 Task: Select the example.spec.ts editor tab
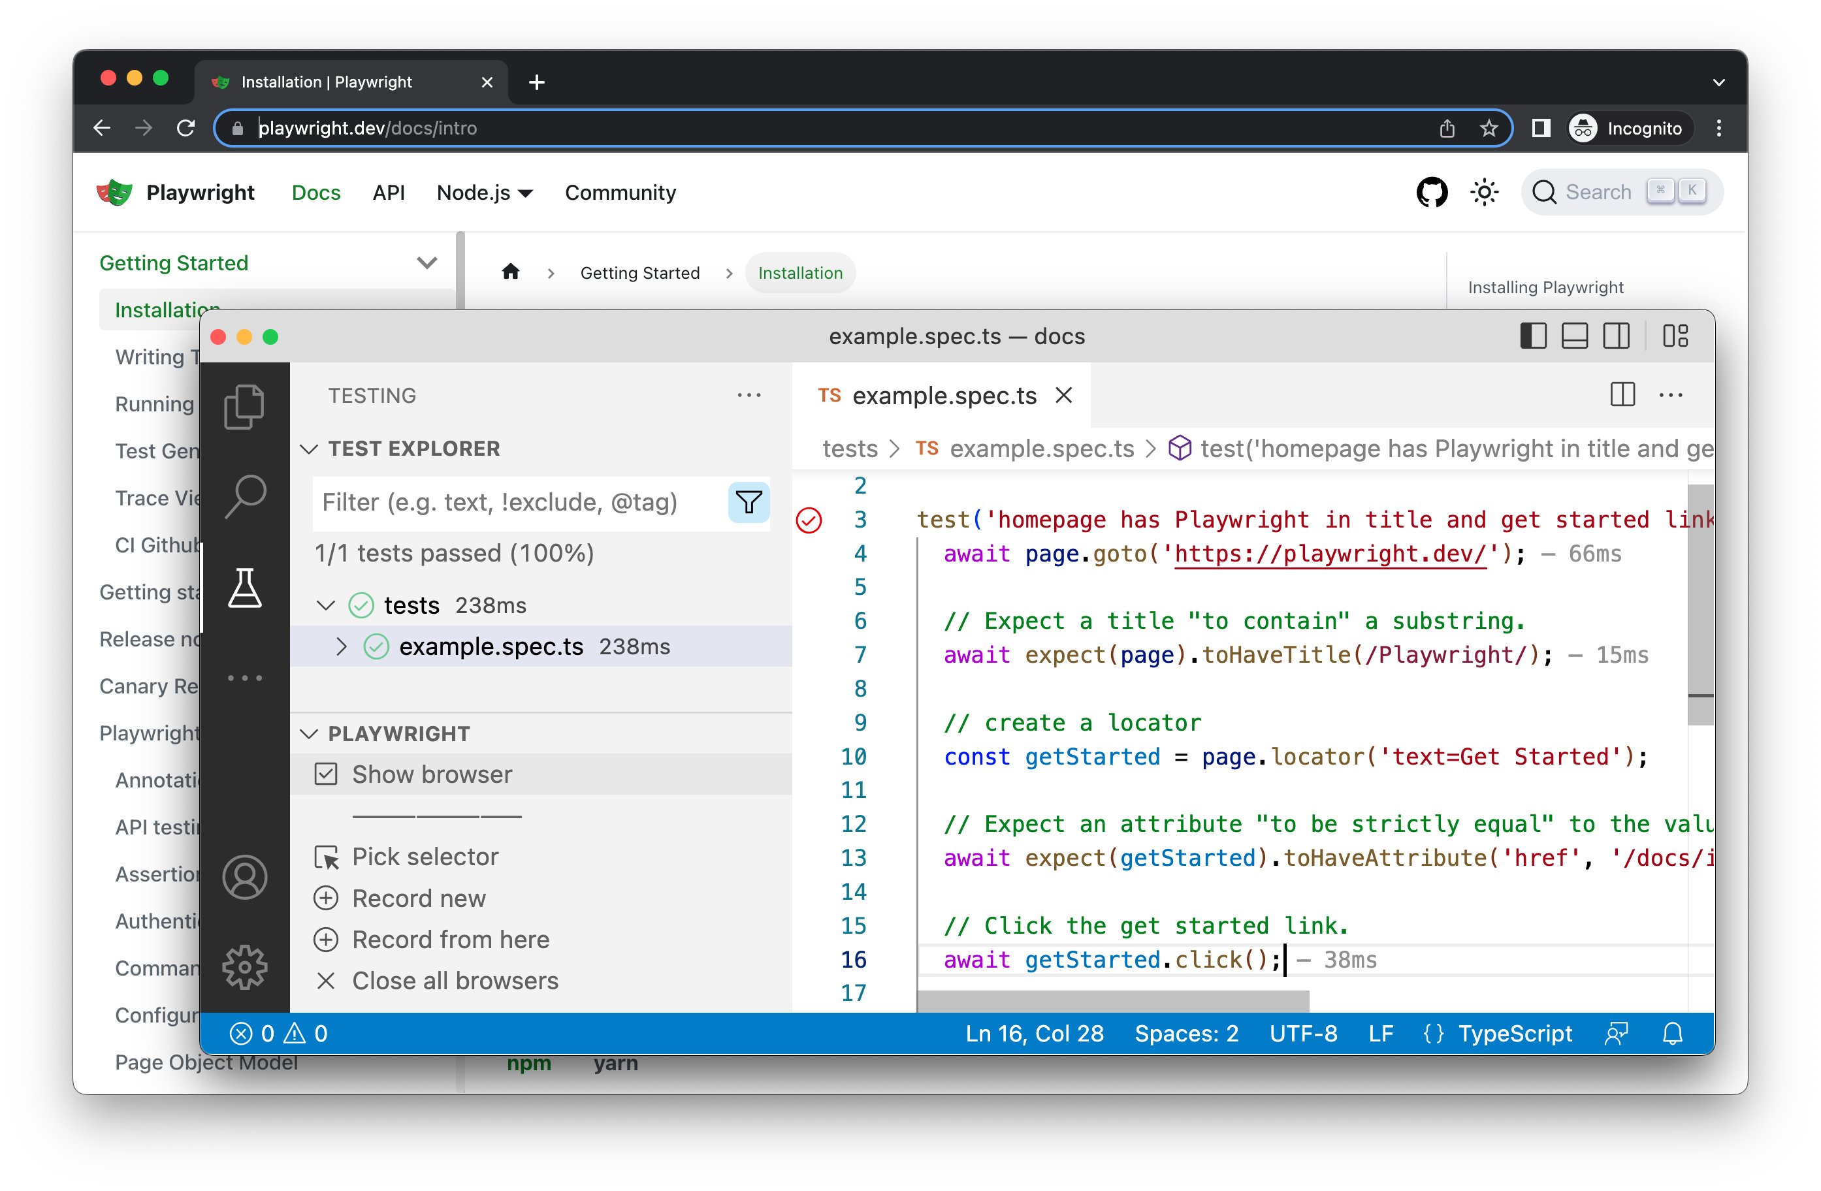(944, 396)
